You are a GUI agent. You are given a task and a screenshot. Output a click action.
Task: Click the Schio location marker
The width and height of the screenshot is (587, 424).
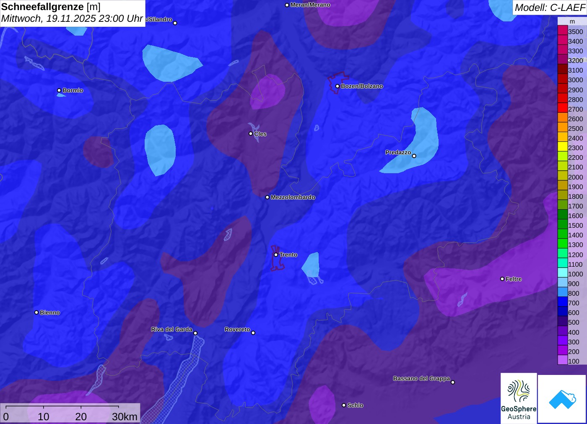344,405
